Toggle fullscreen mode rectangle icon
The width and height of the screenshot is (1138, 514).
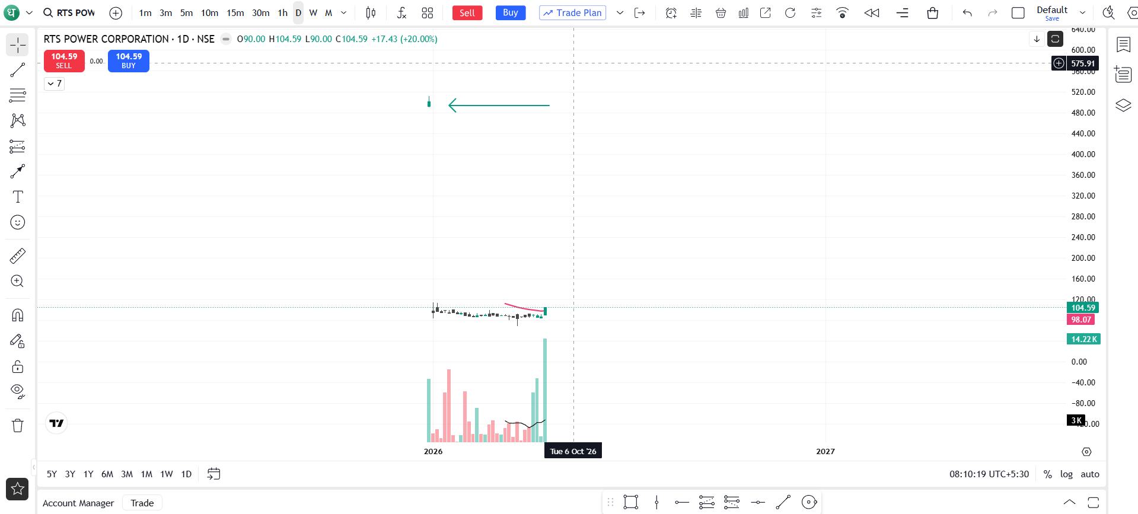point(1018,13)
